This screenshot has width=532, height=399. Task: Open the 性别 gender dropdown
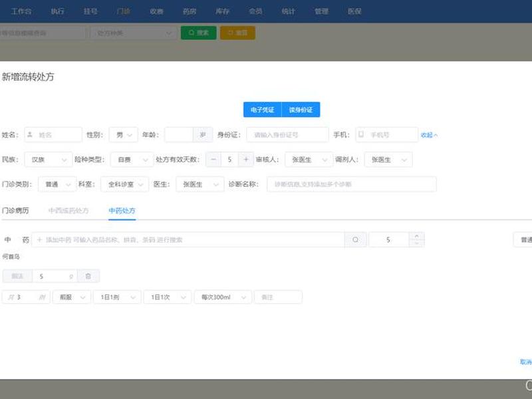coord(124,135)
